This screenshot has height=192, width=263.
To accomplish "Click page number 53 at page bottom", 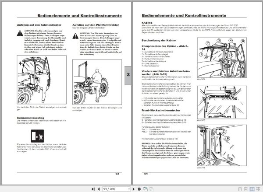I will [x=117, y=174].
